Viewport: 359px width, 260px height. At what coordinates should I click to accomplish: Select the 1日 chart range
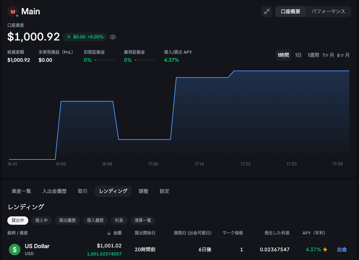point(298,55)
